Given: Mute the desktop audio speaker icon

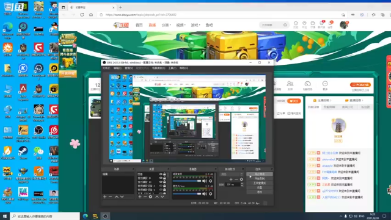Looking at the screenshot, I should coord(205,181).
